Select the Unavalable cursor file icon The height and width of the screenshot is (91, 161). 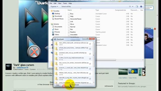click(x=69, y=35)
